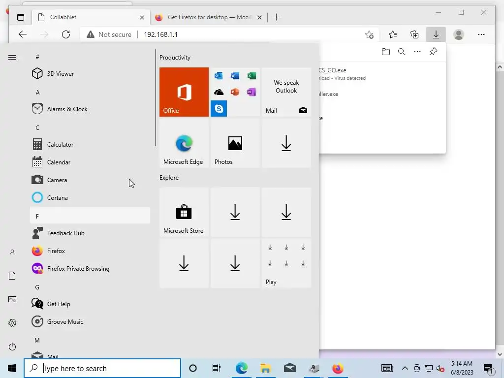Open Pictures from Start sidebar

tap(12, 299)
